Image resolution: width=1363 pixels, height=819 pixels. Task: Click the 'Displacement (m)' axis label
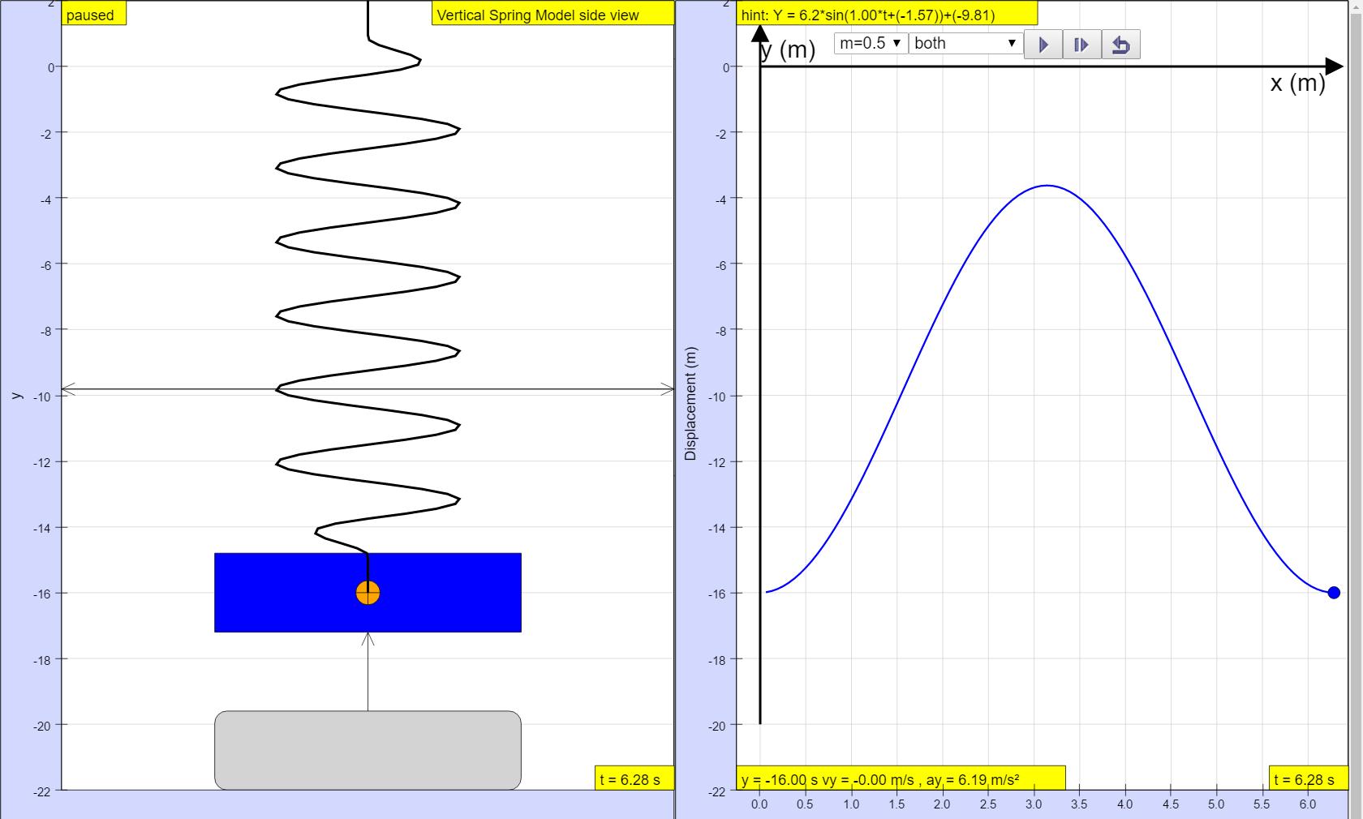[690, 404]
